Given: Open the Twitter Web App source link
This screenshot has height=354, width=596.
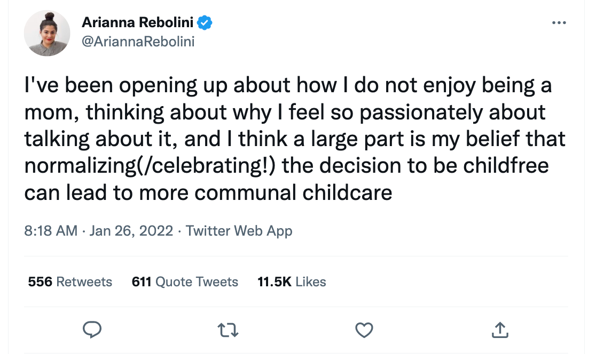Looking at the screenshot, I should tap(239, 231).
